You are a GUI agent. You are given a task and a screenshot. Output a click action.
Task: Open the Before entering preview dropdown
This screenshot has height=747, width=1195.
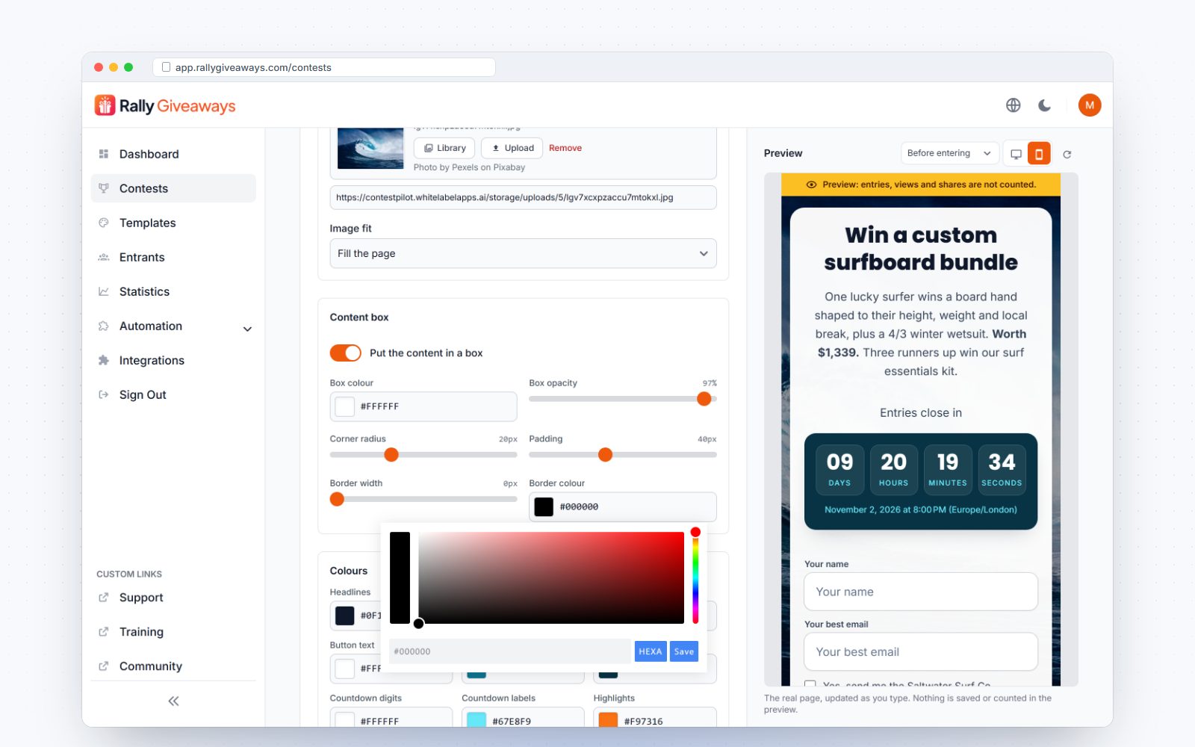949,153
